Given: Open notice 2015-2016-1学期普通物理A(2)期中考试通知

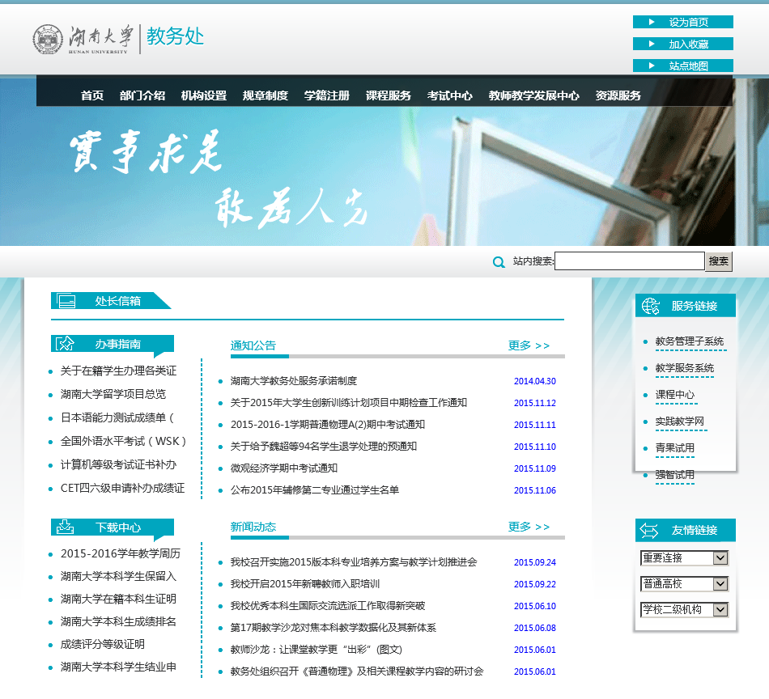Looking at the screenshot, I should [328, 425].
